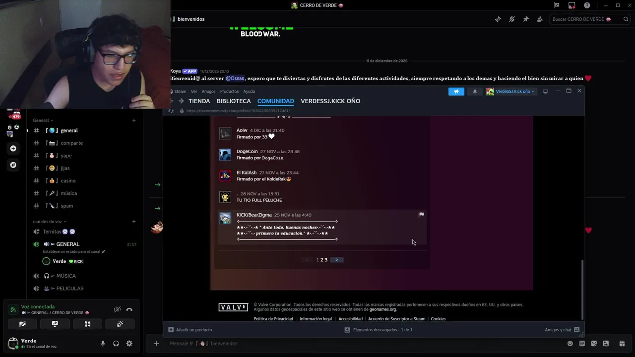Open Accesibilidad footer link
635x357 pixels.
(x=350, y=319)
